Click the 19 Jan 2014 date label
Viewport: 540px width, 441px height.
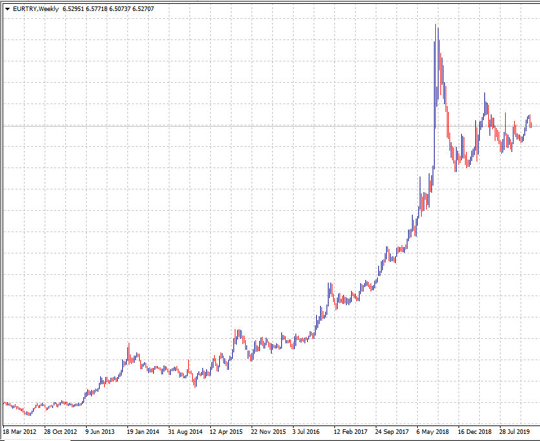[x=143, y=432]
